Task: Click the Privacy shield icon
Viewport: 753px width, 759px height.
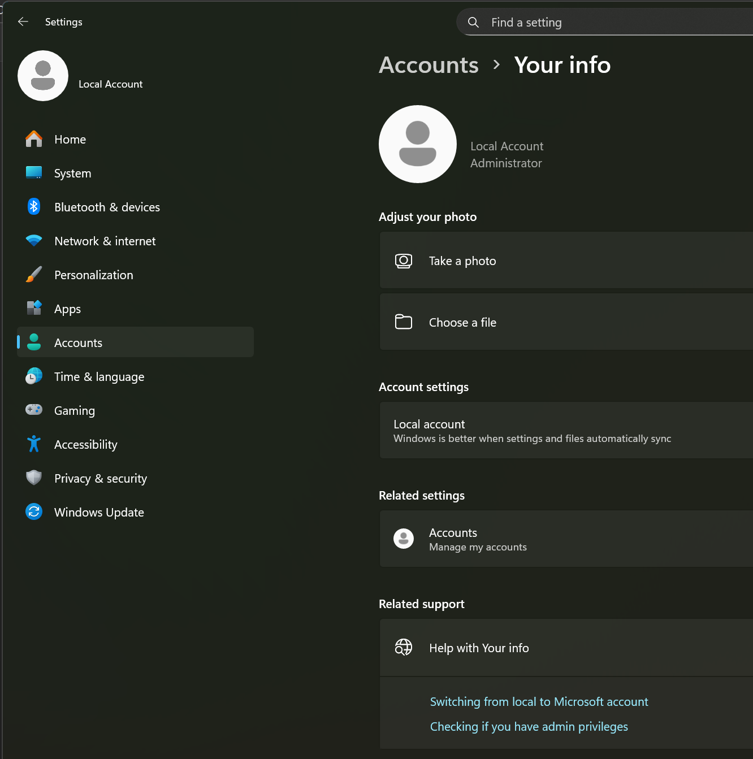Action: [34, 478]
